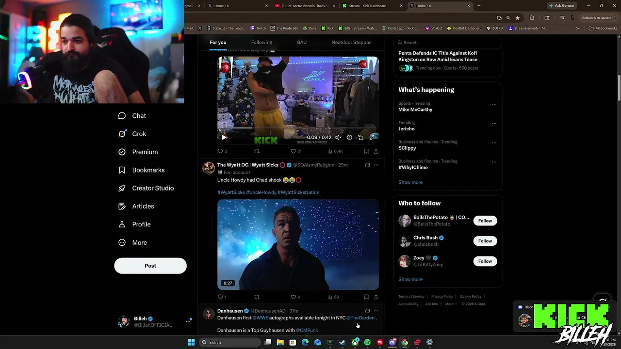The height and width of the screenshot is (349, 621).
Task: Open Grok actions on Wyatt Sicks post
Action: (x=367, y=165)
